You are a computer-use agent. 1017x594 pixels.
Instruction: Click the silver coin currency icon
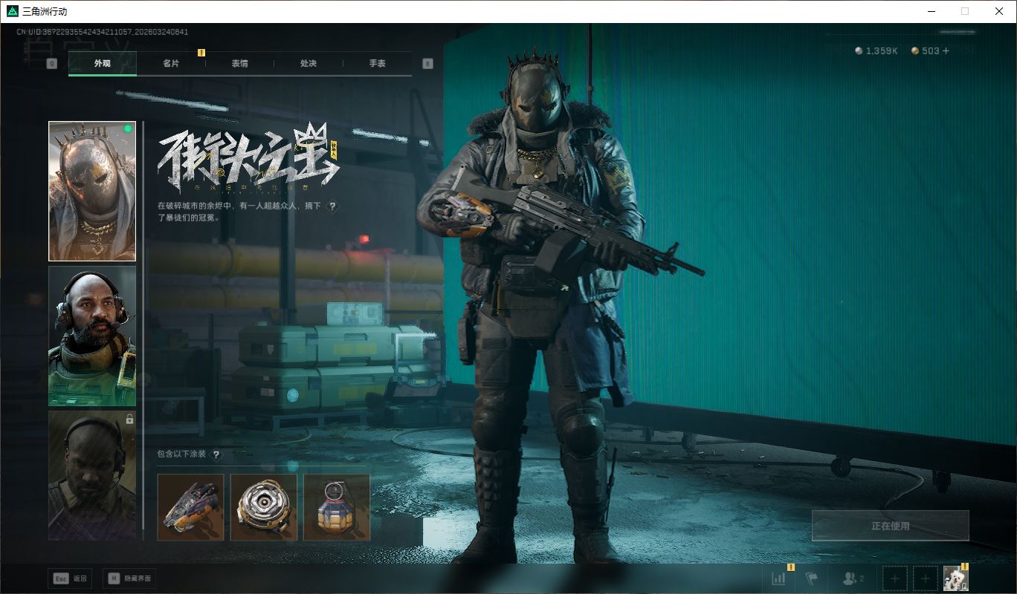pyautogui.click(x=859, y=51)
